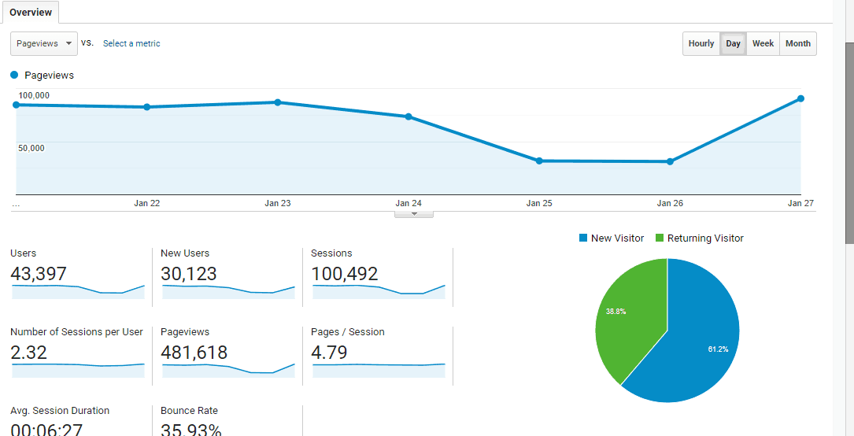
Task: Select the Day granularity button
Action: pos(733,44)
